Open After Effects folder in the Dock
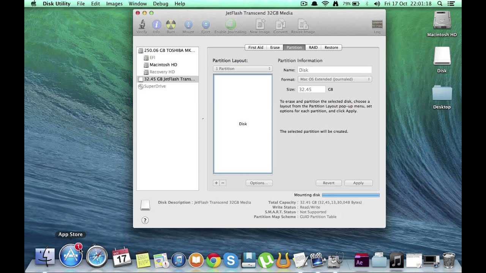Screen dimensions: 486x273 361,260
